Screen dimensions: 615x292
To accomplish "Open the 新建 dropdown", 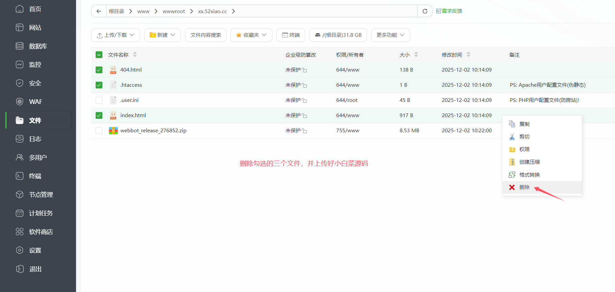I will [x=163, y=35].
